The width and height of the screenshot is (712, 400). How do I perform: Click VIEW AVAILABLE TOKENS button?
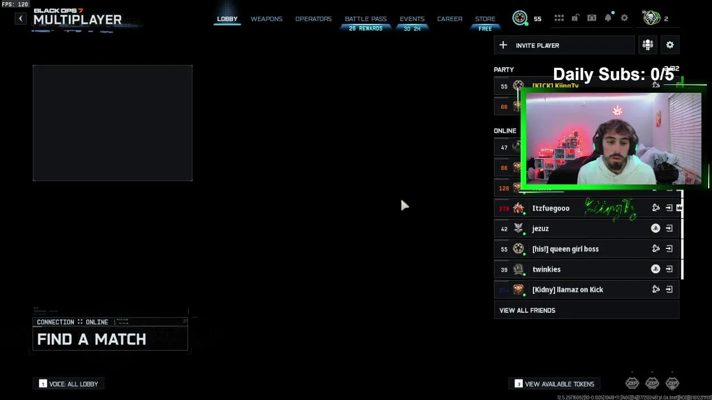coord(555,384)
